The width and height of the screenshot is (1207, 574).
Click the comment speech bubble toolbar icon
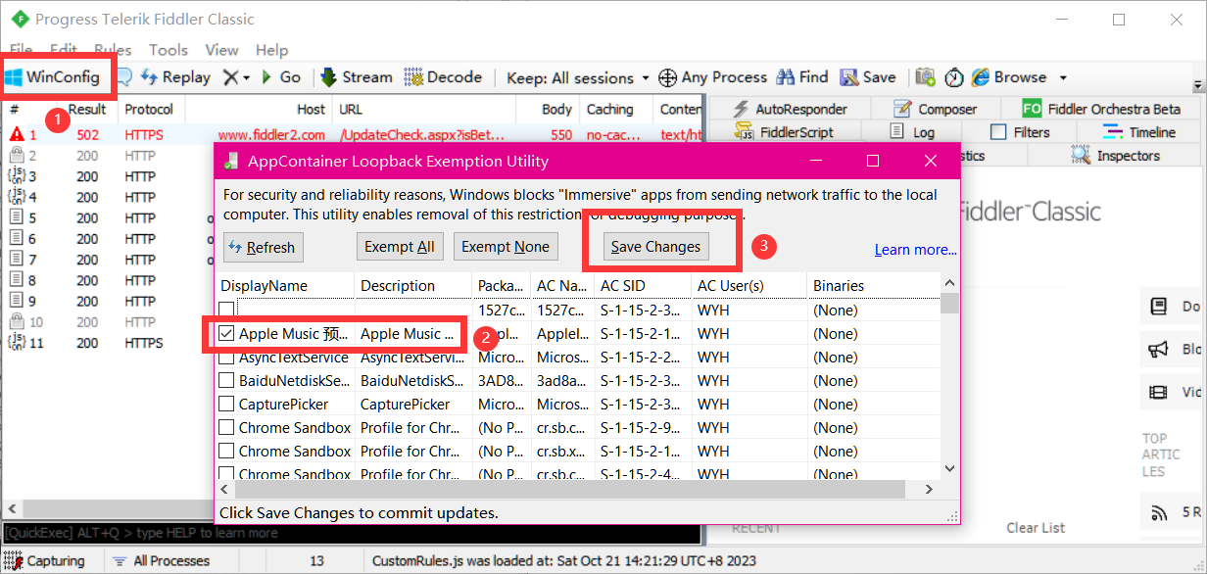125,77
